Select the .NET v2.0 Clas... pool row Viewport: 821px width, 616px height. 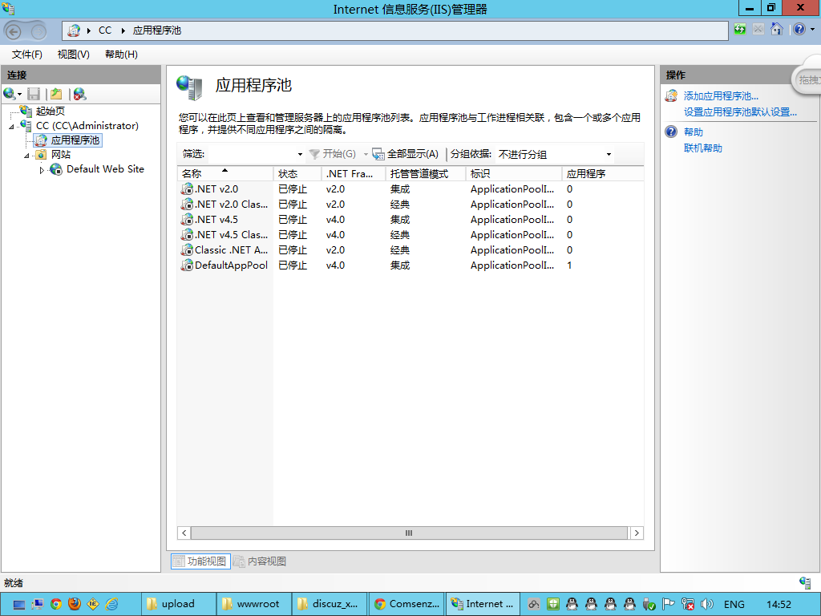coord(410,205)
